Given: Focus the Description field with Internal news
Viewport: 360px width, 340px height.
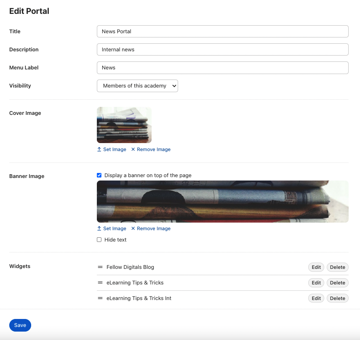Looking at the screenshot, I should point(223,50).
